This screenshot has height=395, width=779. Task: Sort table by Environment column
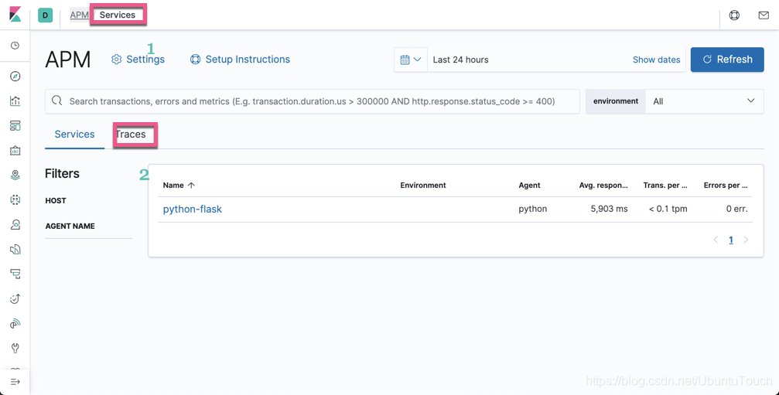423,185
